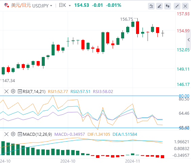Collapse the right side panel chevron
This screenshot has height=165, width=191.
click(189, 40)
